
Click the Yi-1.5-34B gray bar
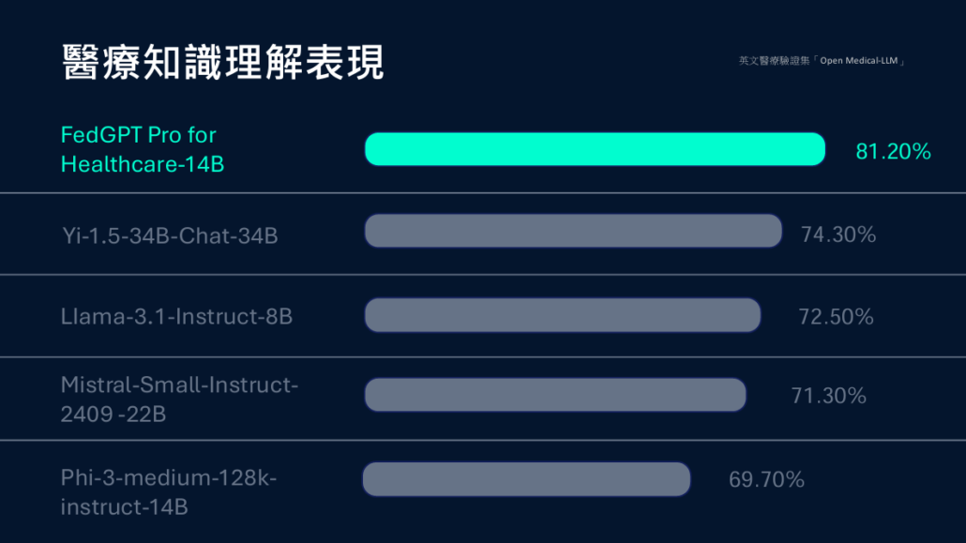(x=573, y=231)
